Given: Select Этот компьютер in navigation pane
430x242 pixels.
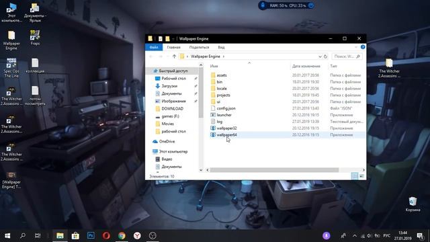Looking at the screenshot, I should pyautogui.click(x=173, y=151).
